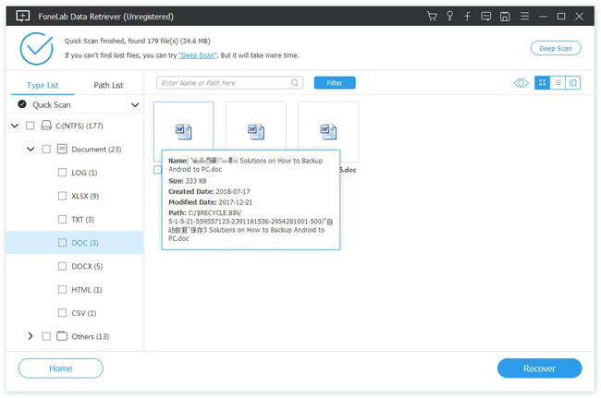Click the save scan result icon

(505, 17)
